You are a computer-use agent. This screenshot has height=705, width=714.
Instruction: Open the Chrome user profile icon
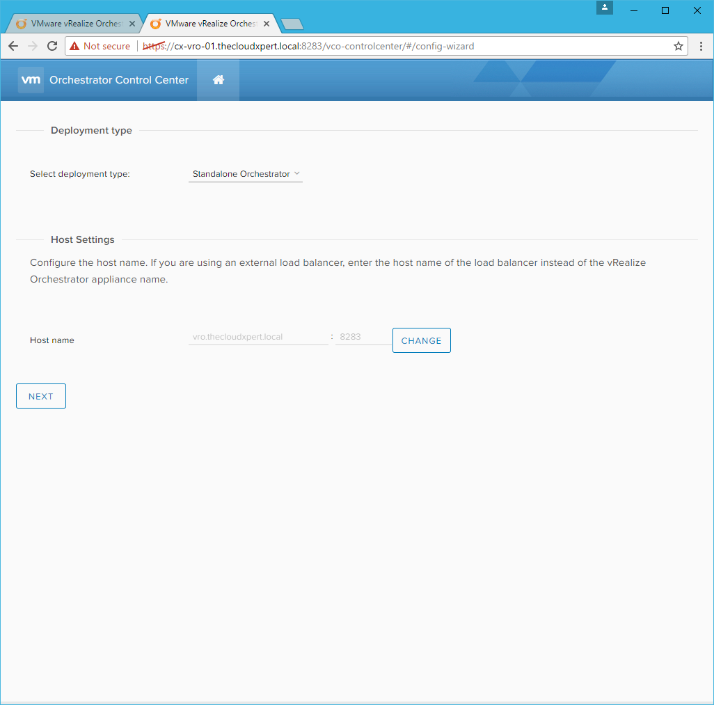[x=605, y=8]
